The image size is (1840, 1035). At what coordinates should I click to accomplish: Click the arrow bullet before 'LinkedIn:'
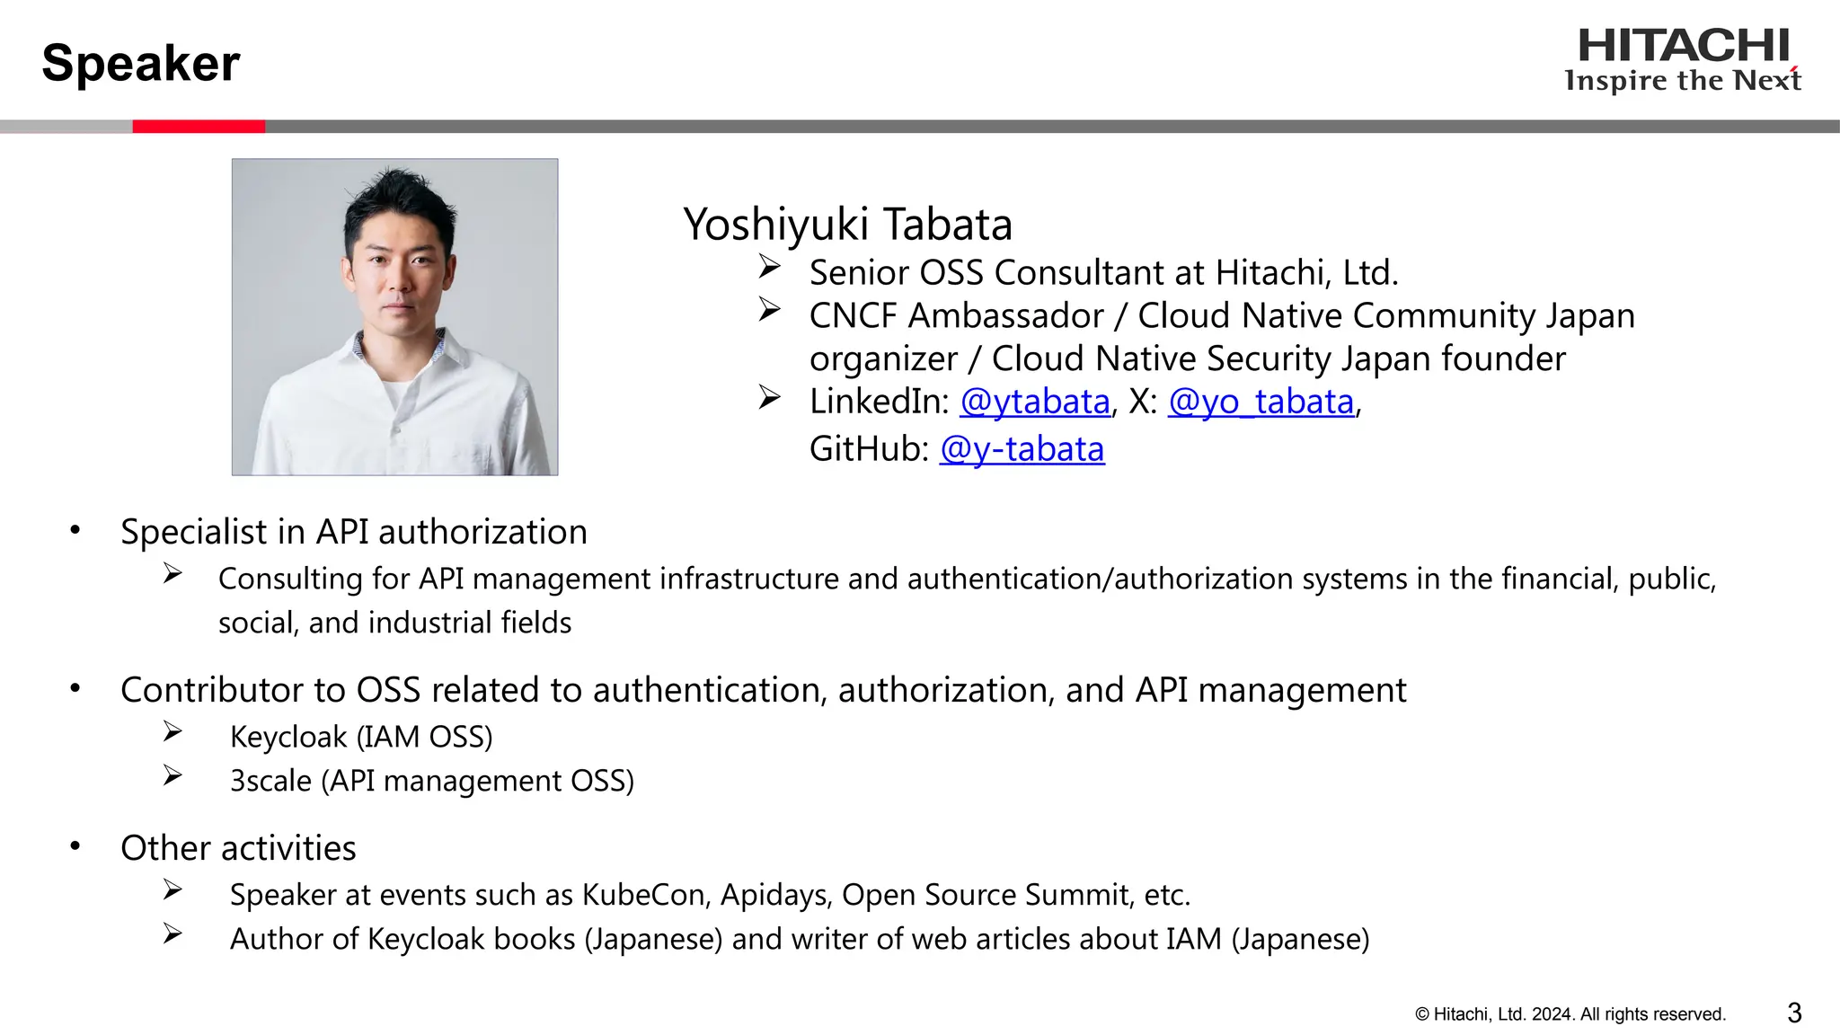[769, 396]
